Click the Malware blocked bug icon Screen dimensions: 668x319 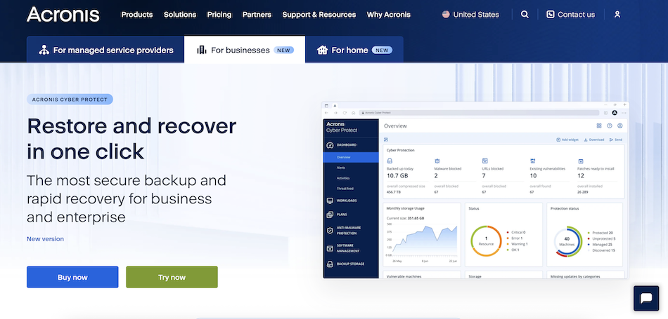point(437,161)
